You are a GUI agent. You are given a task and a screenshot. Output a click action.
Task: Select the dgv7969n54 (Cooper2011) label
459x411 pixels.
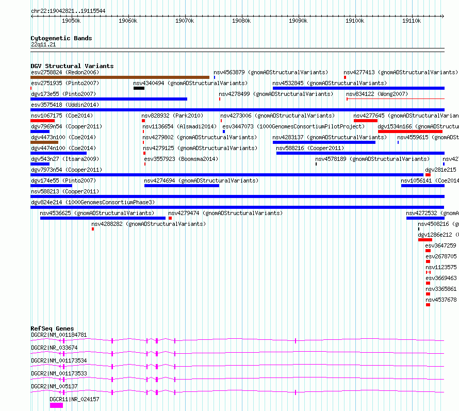(x=67, y=126)
